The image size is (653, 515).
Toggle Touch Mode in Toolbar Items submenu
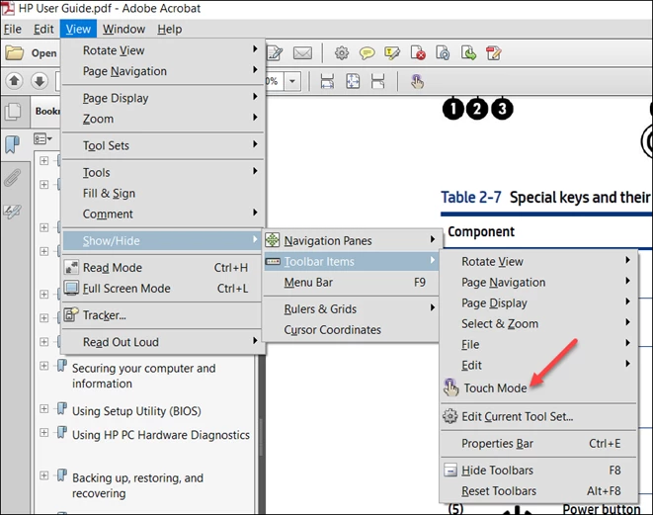point(538,387)
